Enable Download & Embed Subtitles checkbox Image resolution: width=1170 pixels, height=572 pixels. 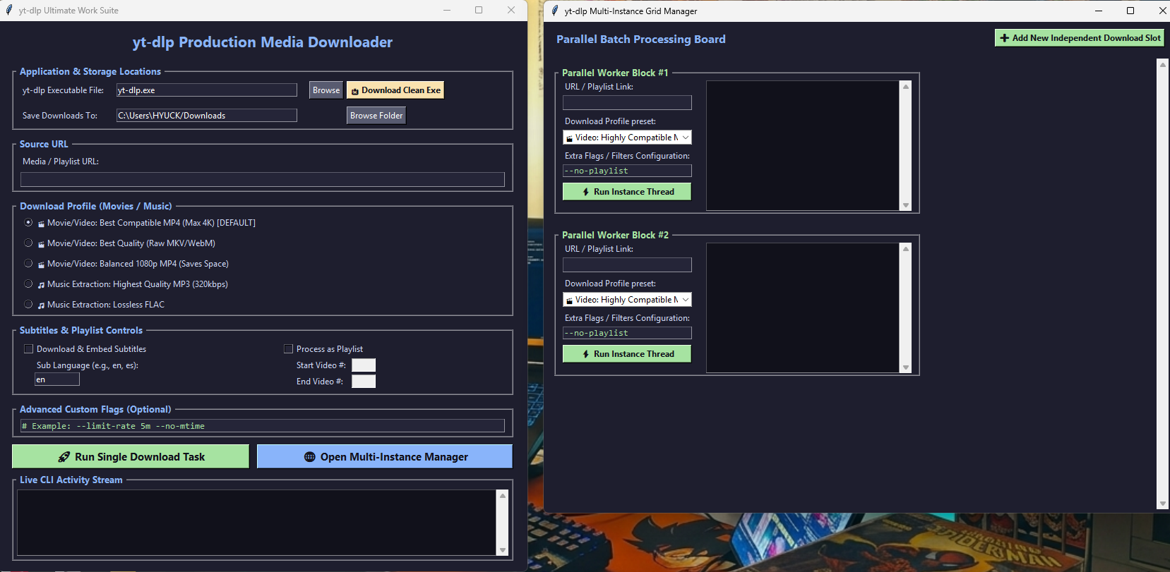pyautogui.click(x=29, y=349)
